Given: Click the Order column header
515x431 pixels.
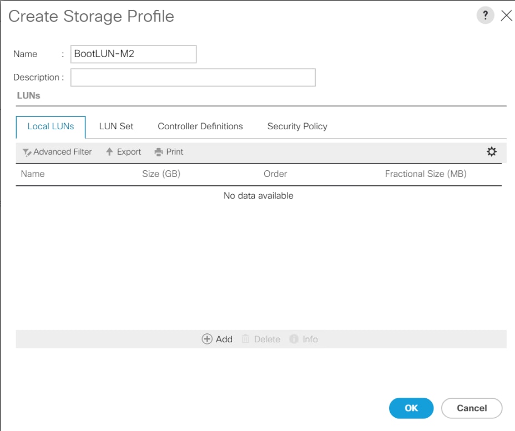Looking at the screenshot, I should 275,174.
